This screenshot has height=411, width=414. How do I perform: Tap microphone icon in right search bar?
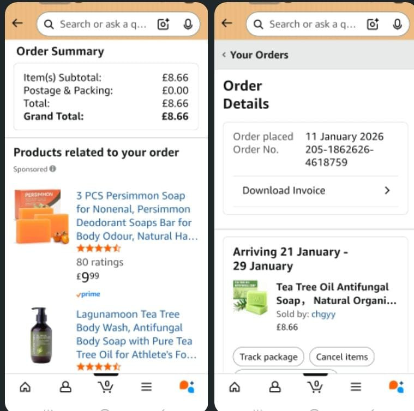point(398,25)
